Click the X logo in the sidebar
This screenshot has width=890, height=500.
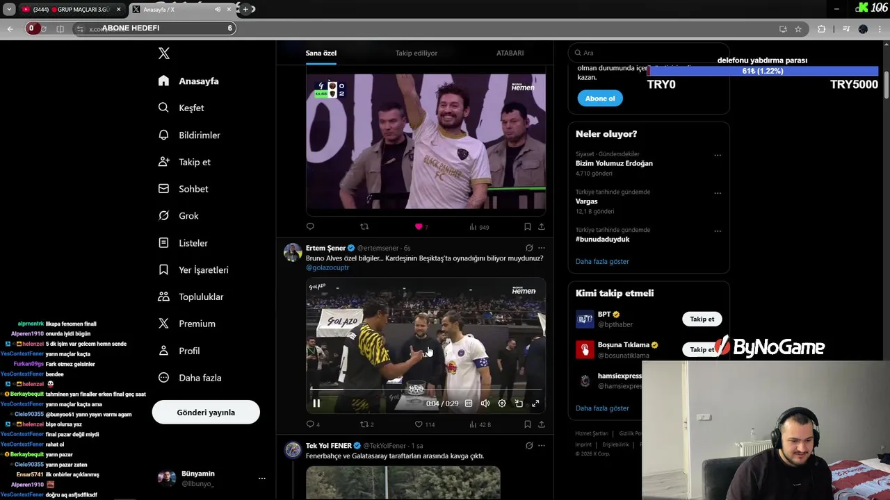(x=164, y=53)
